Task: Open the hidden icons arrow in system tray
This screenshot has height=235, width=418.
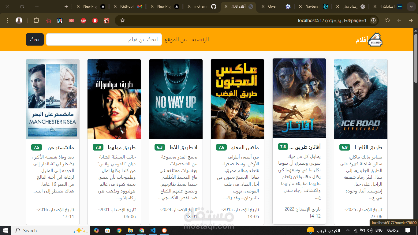Action: click(347, 230)
